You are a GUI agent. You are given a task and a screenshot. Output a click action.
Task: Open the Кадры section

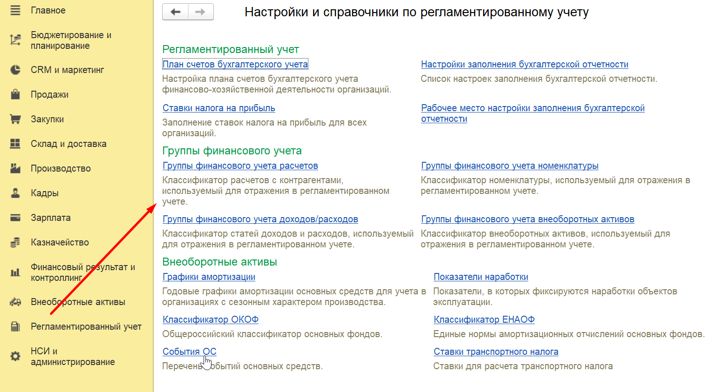click(x=45, y=193)
